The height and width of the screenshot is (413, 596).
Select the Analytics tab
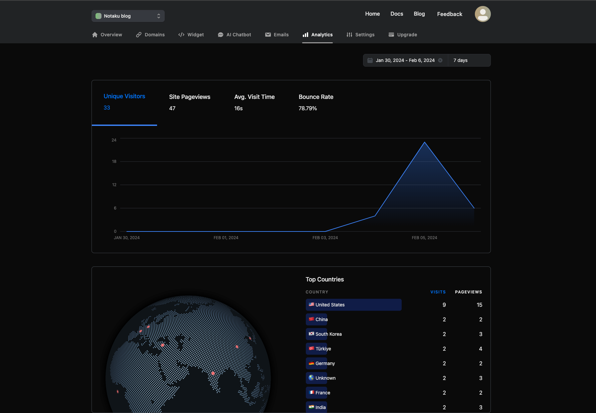(x=317, y=35)
